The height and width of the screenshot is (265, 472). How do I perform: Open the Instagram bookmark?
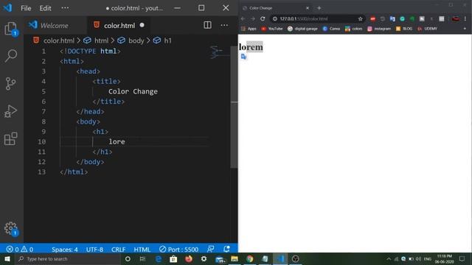tap(379, 29)
